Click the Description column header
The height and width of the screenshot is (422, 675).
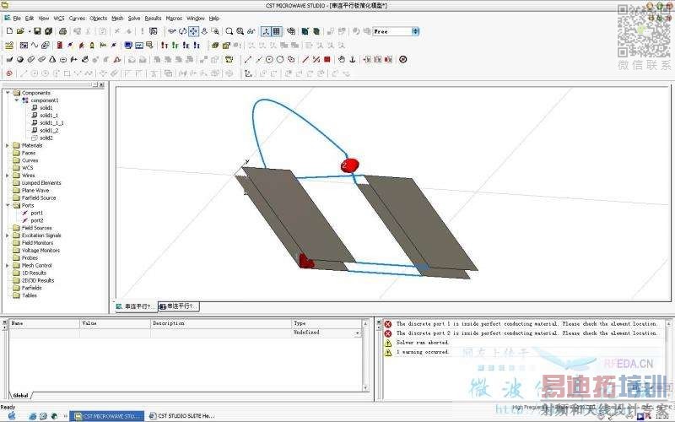pyautogui.click(x=221, y=323)
